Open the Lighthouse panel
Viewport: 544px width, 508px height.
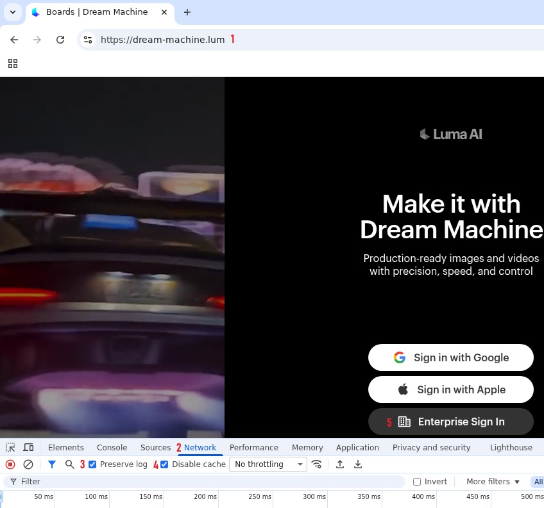(x=511, y=447)
